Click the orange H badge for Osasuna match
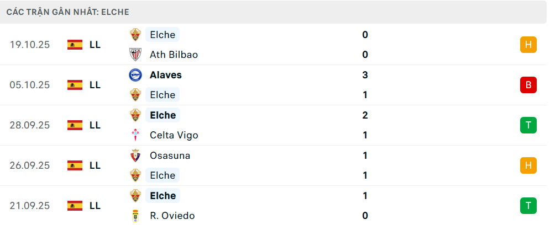550x225 pixels. 528,165
